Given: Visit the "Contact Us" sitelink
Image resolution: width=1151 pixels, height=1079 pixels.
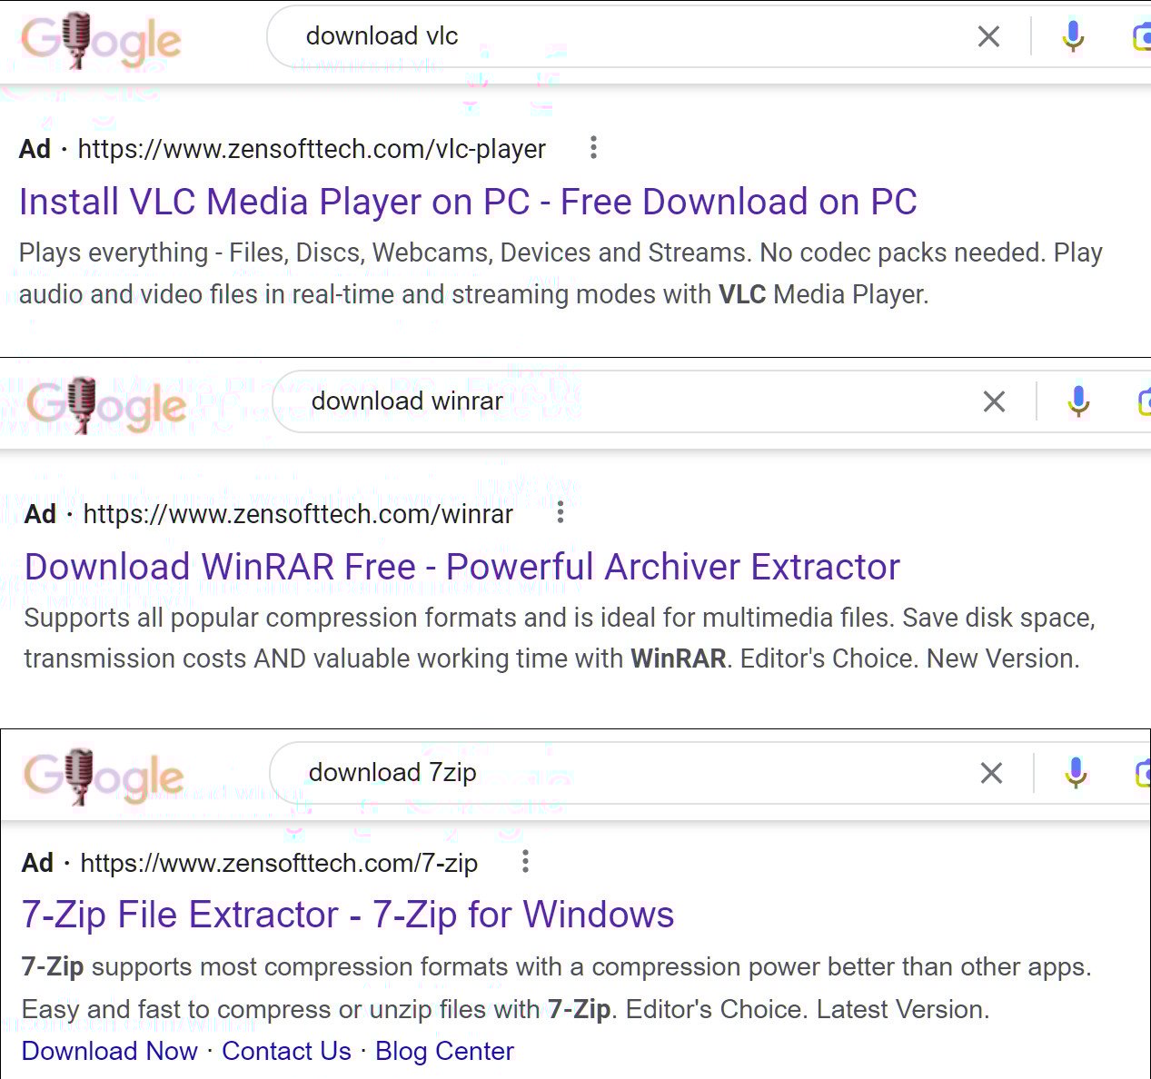Looking at the screenshot, I should pyautogui.click(x=286, y=1051).
